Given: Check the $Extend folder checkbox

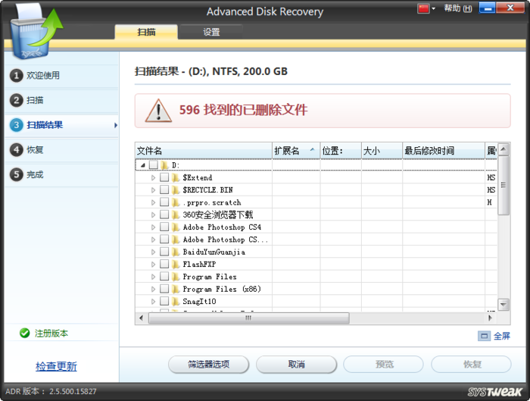Looking at the screenshot, I should [x=164, y=177].
